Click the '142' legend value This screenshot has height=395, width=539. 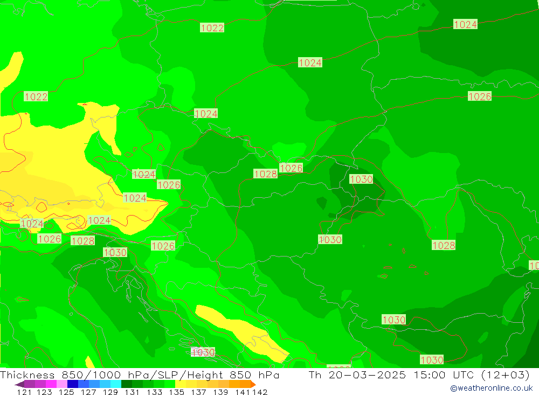[x=260, y=392]
